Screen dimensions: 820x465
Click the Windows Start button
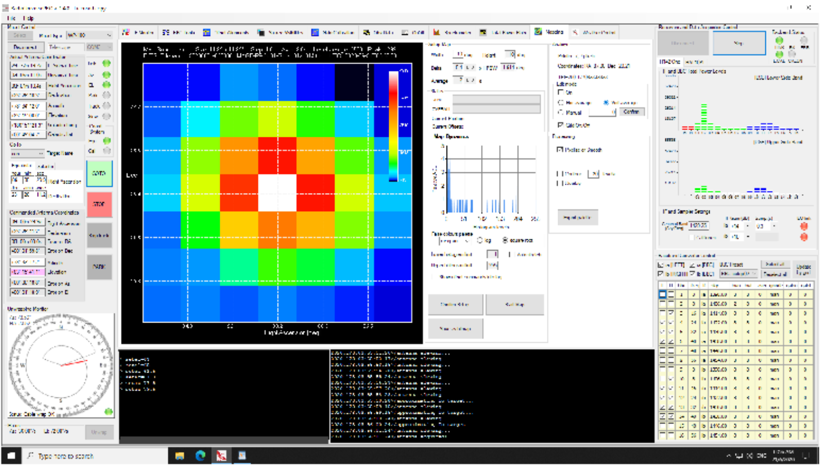coord(11,455)
